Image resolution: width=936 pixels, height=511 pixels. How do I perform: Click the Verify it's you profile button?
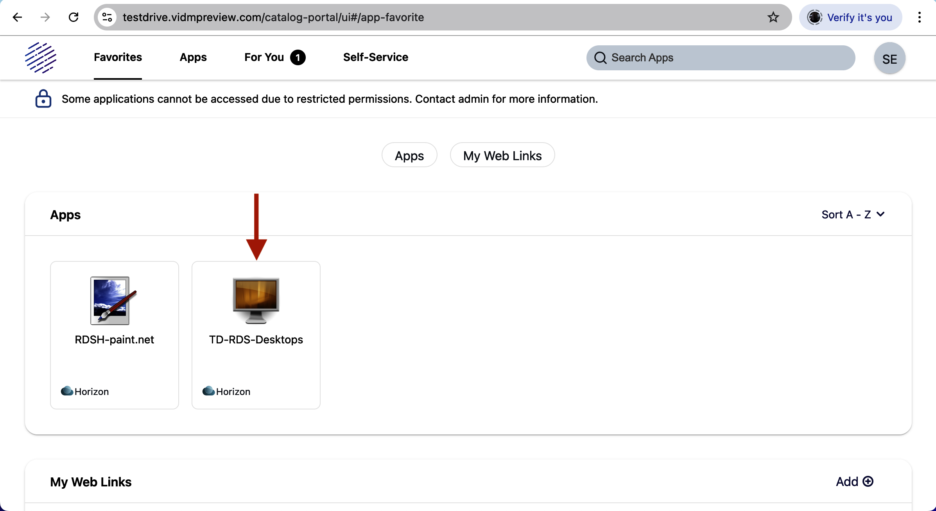[850, 17]
